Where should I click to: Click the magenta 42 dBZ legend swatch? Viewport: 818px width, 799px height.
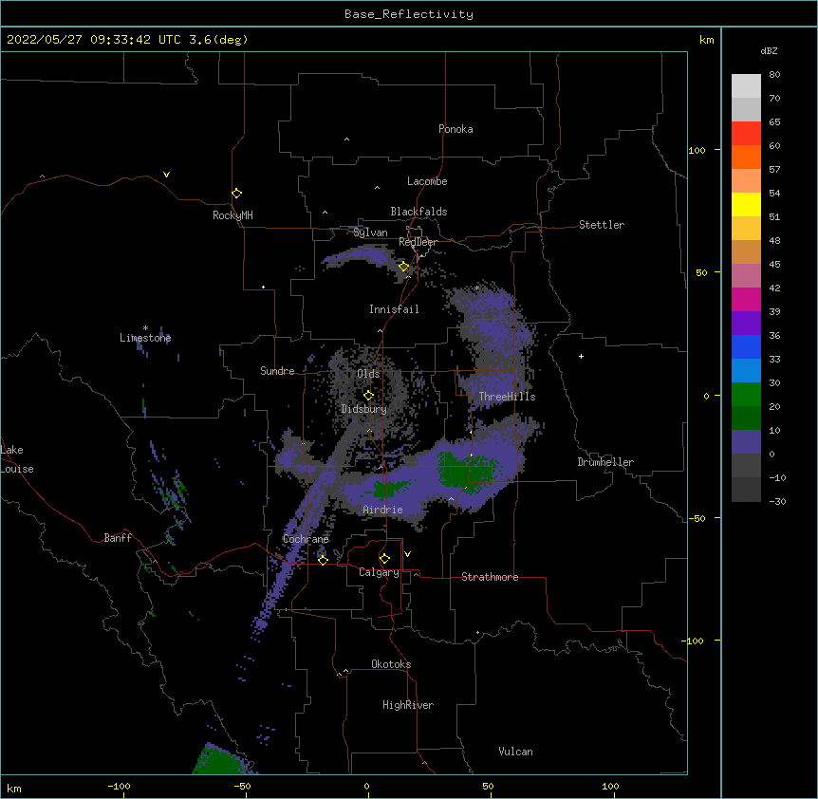pyautogui.click(x=746, y=299)
